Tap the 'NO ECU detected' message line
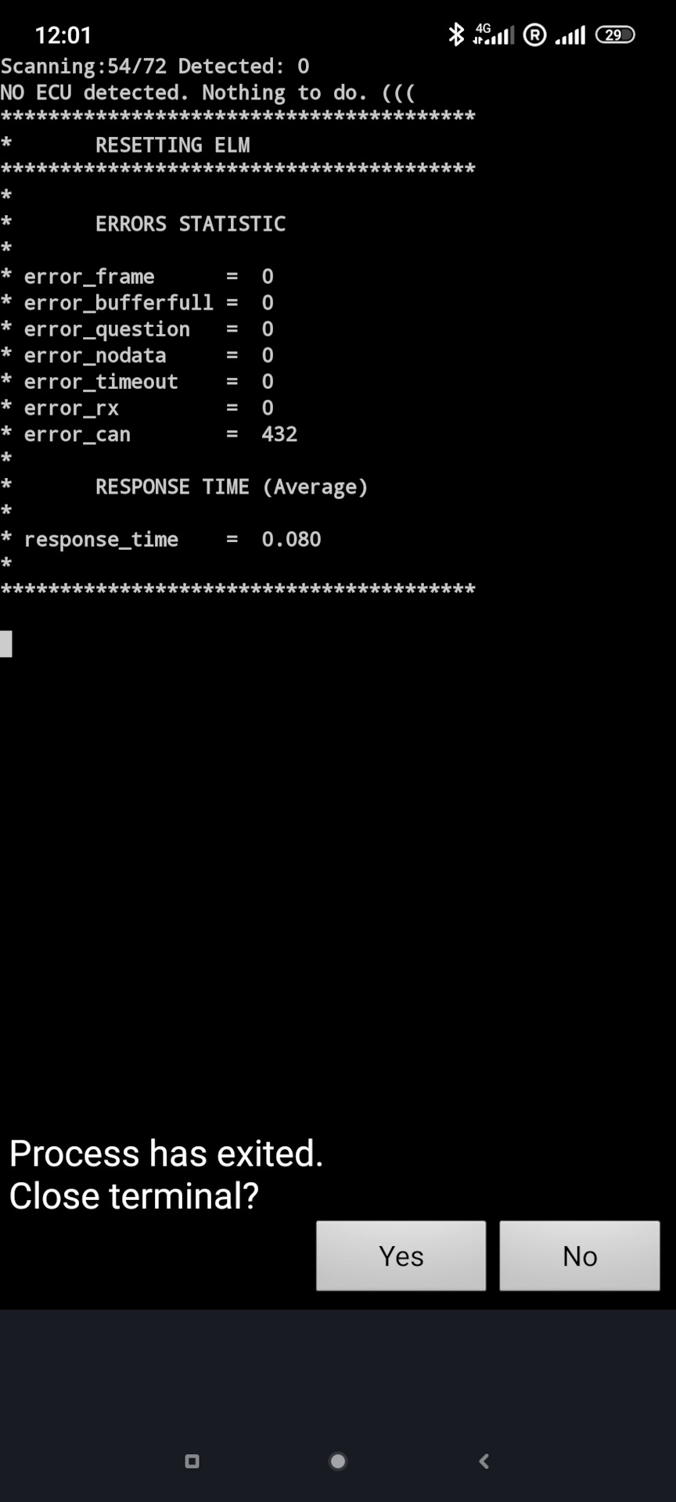 click(207, 92)
